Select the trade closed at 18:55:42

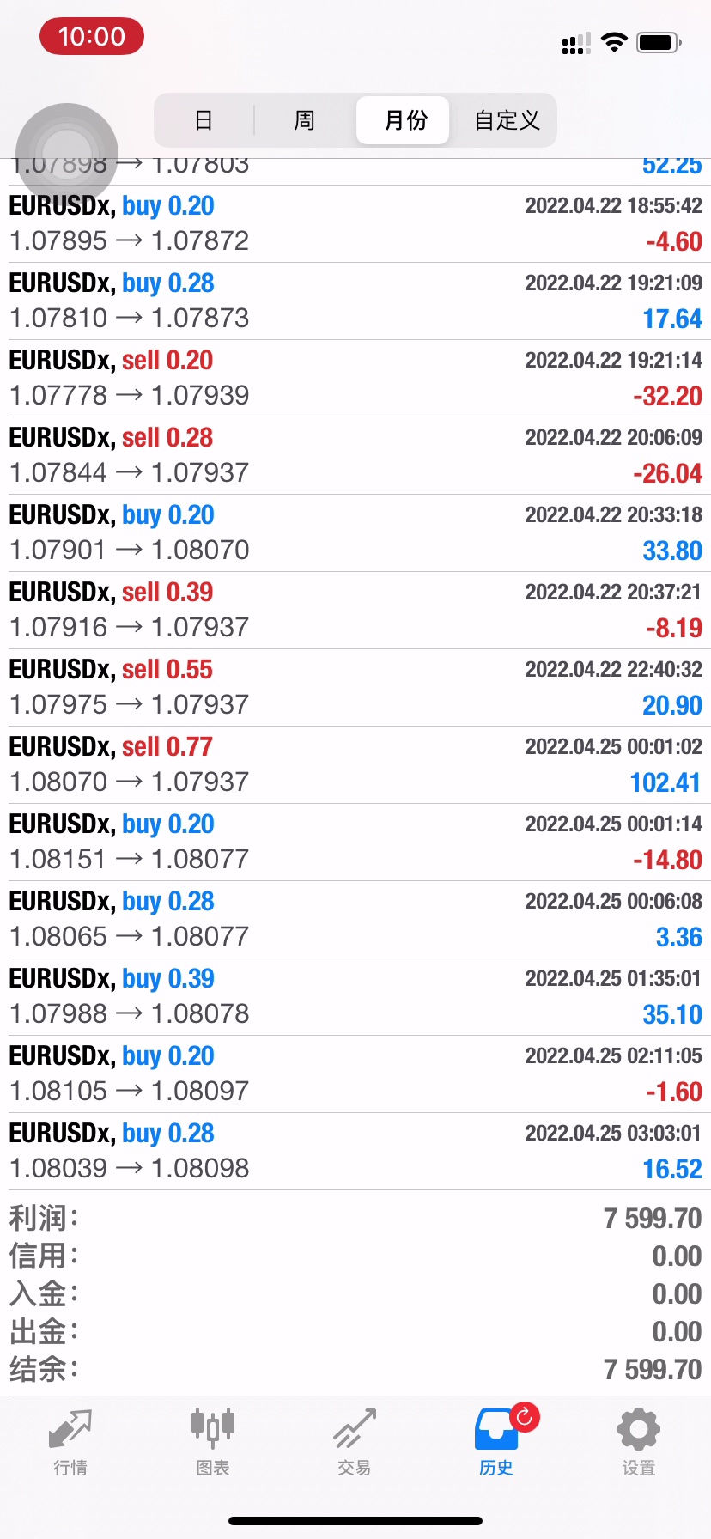point(355,223)
